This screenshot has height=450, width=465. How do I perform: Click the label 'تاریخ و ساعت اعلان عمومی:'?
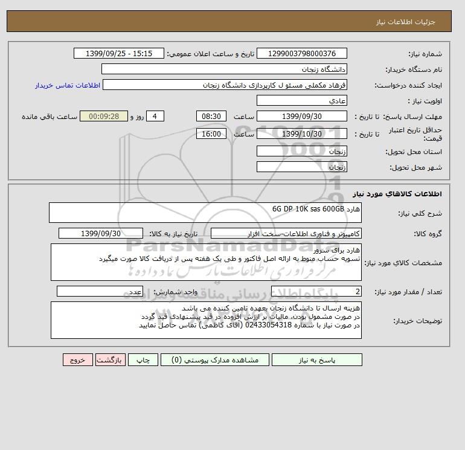tap(211, 54)
